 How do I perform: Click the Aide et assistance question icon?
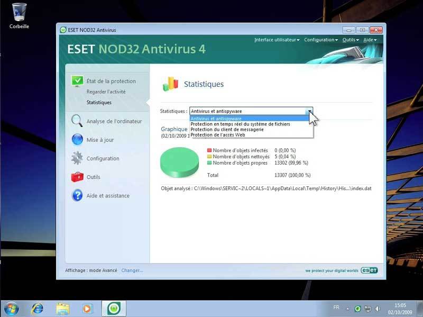click(77, 195)
